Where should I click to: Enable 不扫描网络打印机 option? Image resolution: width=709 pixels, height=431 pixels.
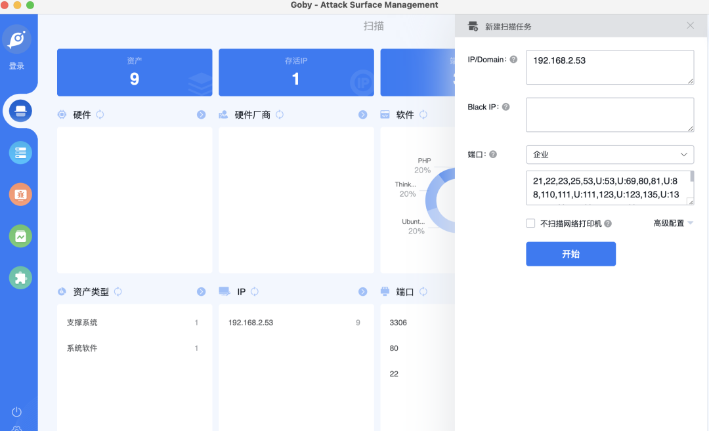coord(530,223)
